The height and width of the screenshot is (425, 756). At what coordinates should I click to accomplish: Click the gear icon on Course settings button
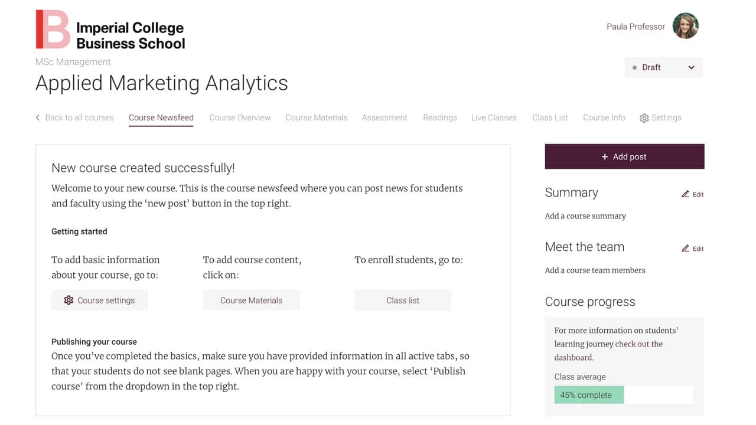(69, 300)
